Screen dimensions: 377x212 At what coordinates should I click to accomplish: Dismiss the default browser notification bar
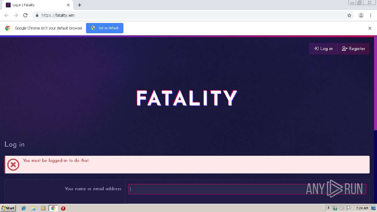tap(370, 28)
